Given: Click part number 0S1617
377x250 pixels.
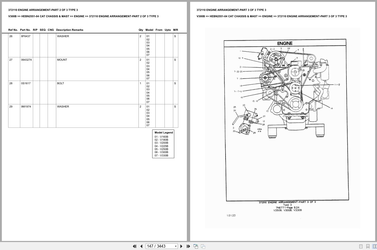Looking at the screenshot, I should [25, 83].
